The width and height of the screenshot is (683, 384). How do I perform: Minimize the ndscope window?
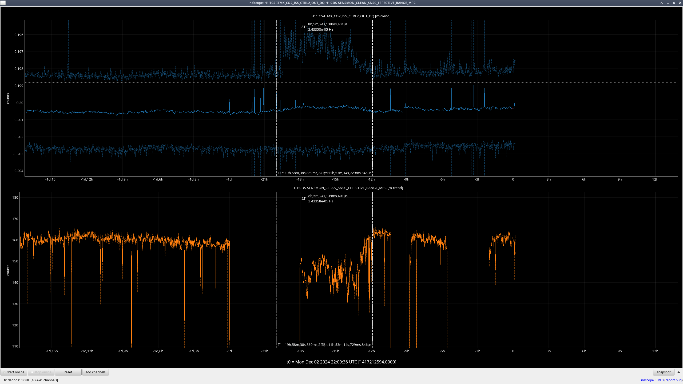coord(668,3)
